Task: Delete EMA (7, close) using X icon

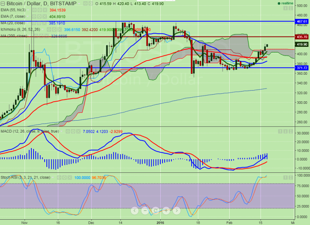Action: (45, 17)
